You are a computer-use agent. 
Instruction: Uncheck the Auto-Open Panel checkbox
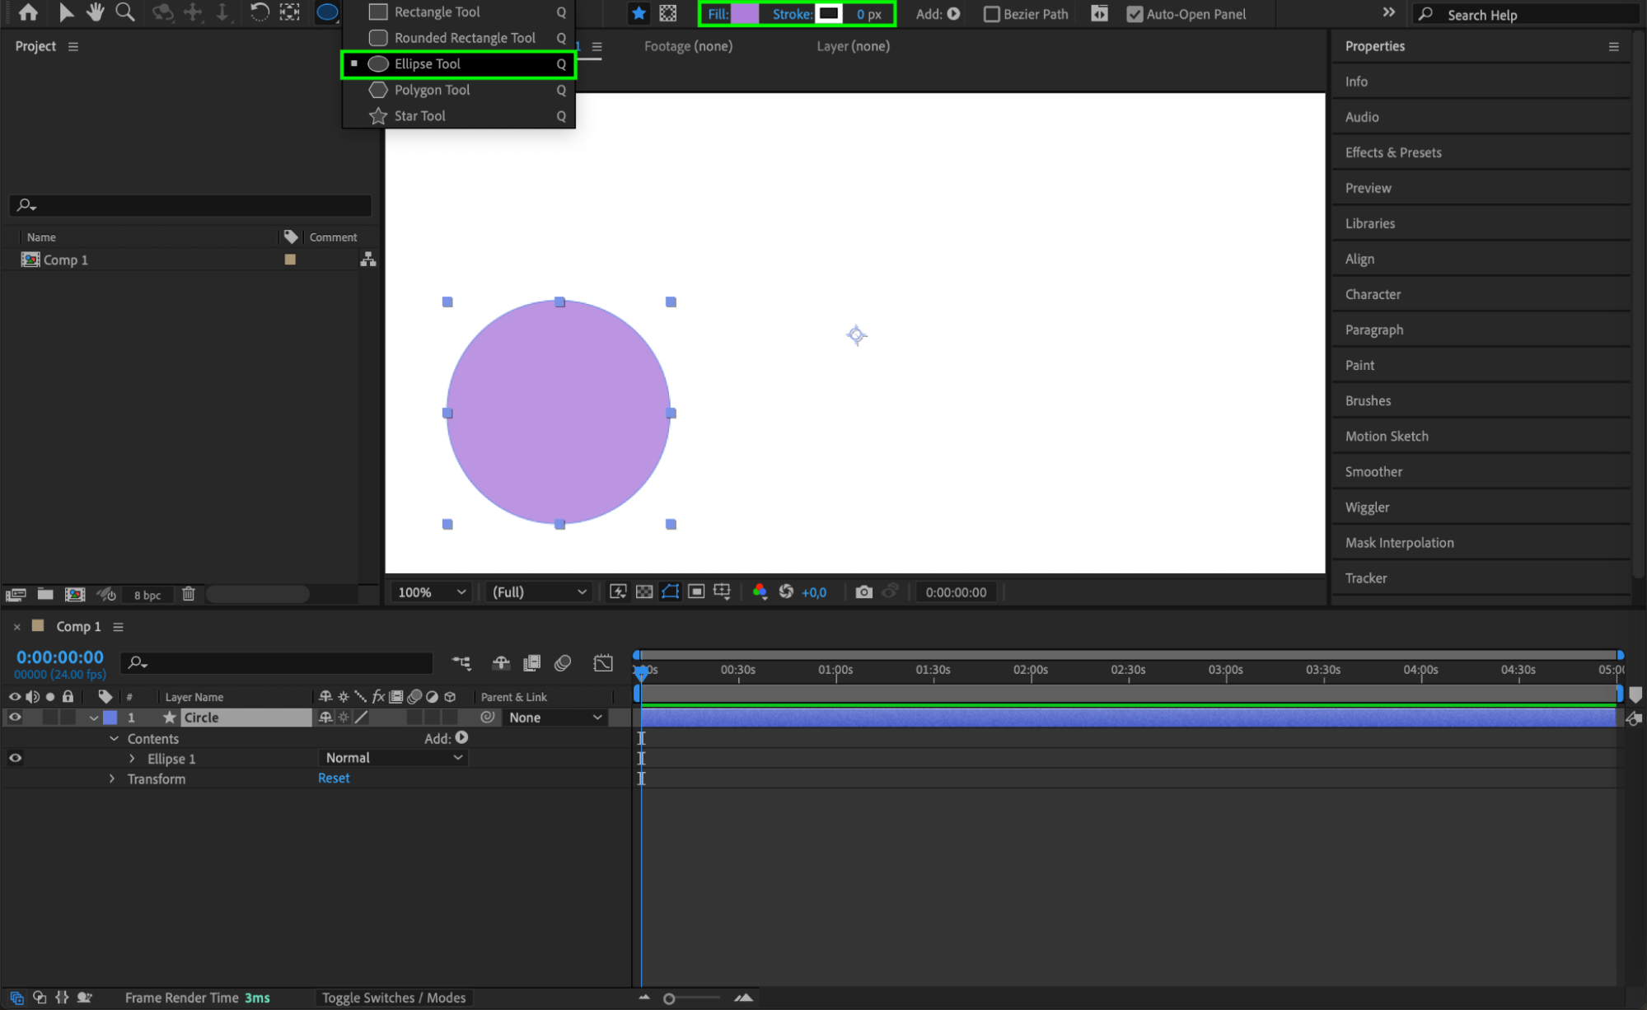pos(1135,14)
